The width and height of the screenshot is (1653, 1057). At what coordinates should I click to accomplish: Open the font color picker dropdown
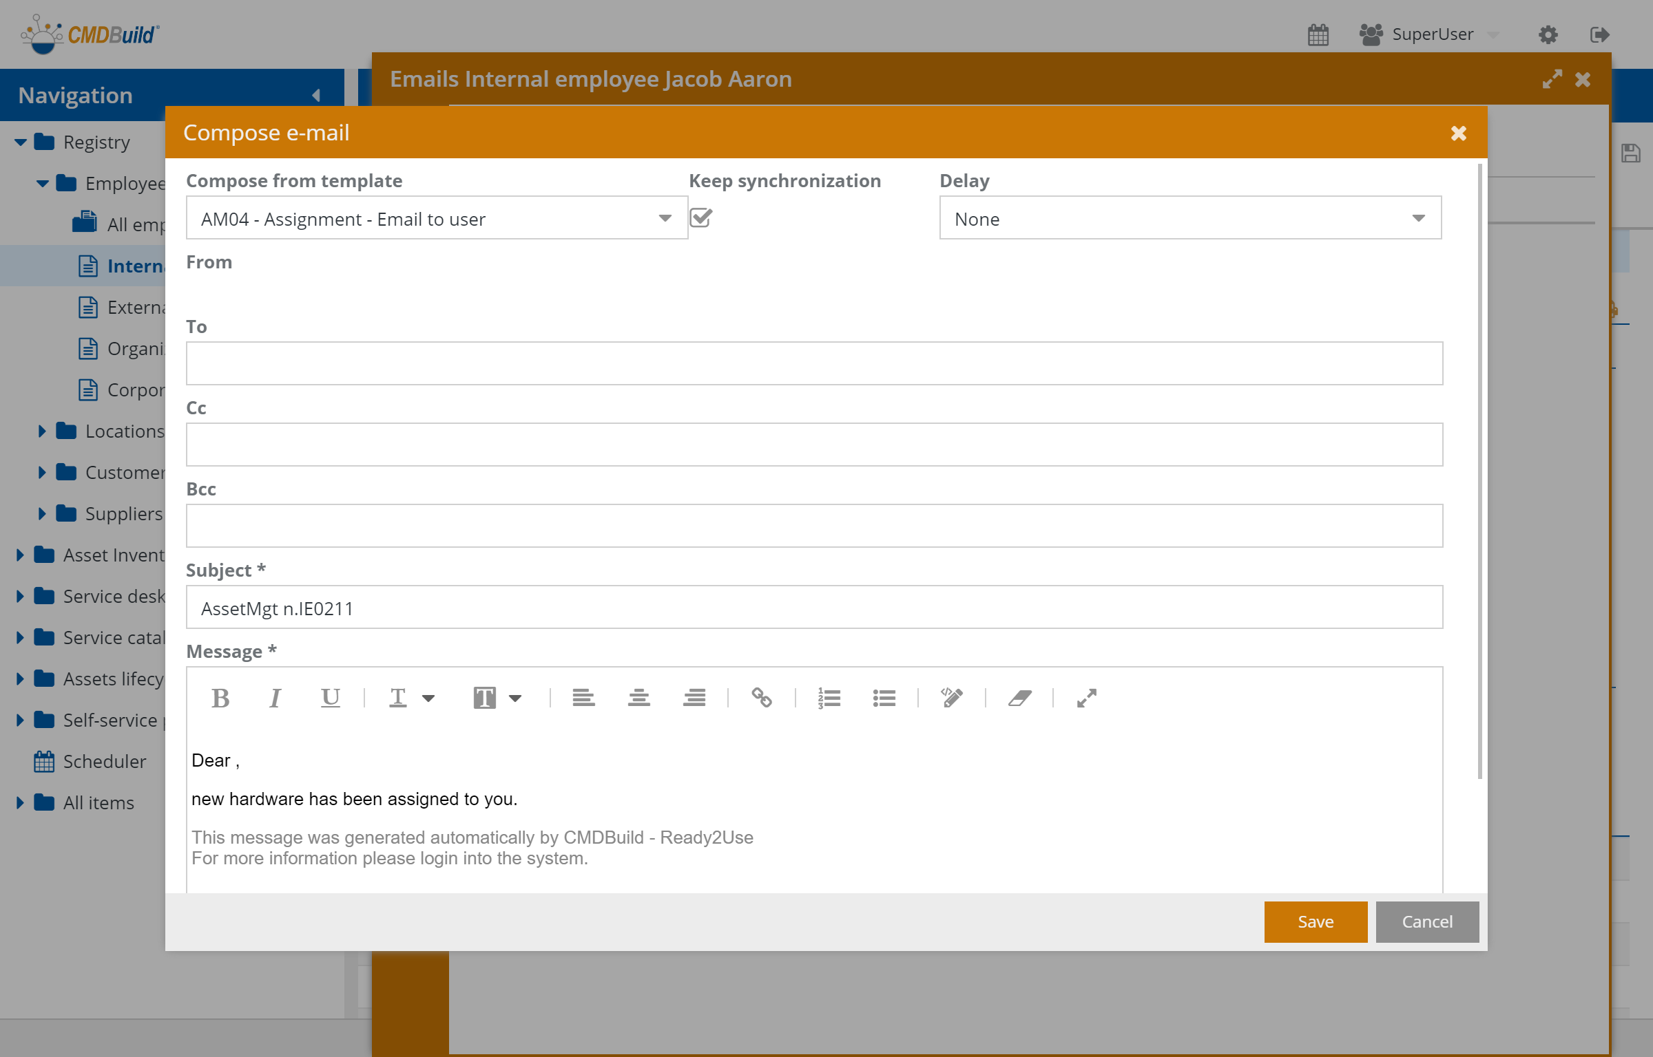pyautogui.click(x=428, y=698)
